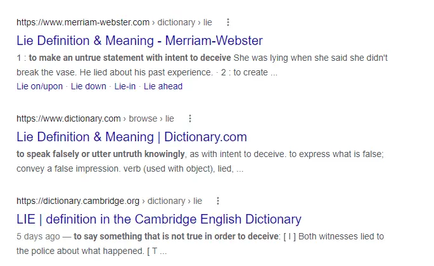Image resolution: width=434 pixels, height=266 pixels.
Task: Click the merriam-webster.com URL text
Action: coord(83,22)
